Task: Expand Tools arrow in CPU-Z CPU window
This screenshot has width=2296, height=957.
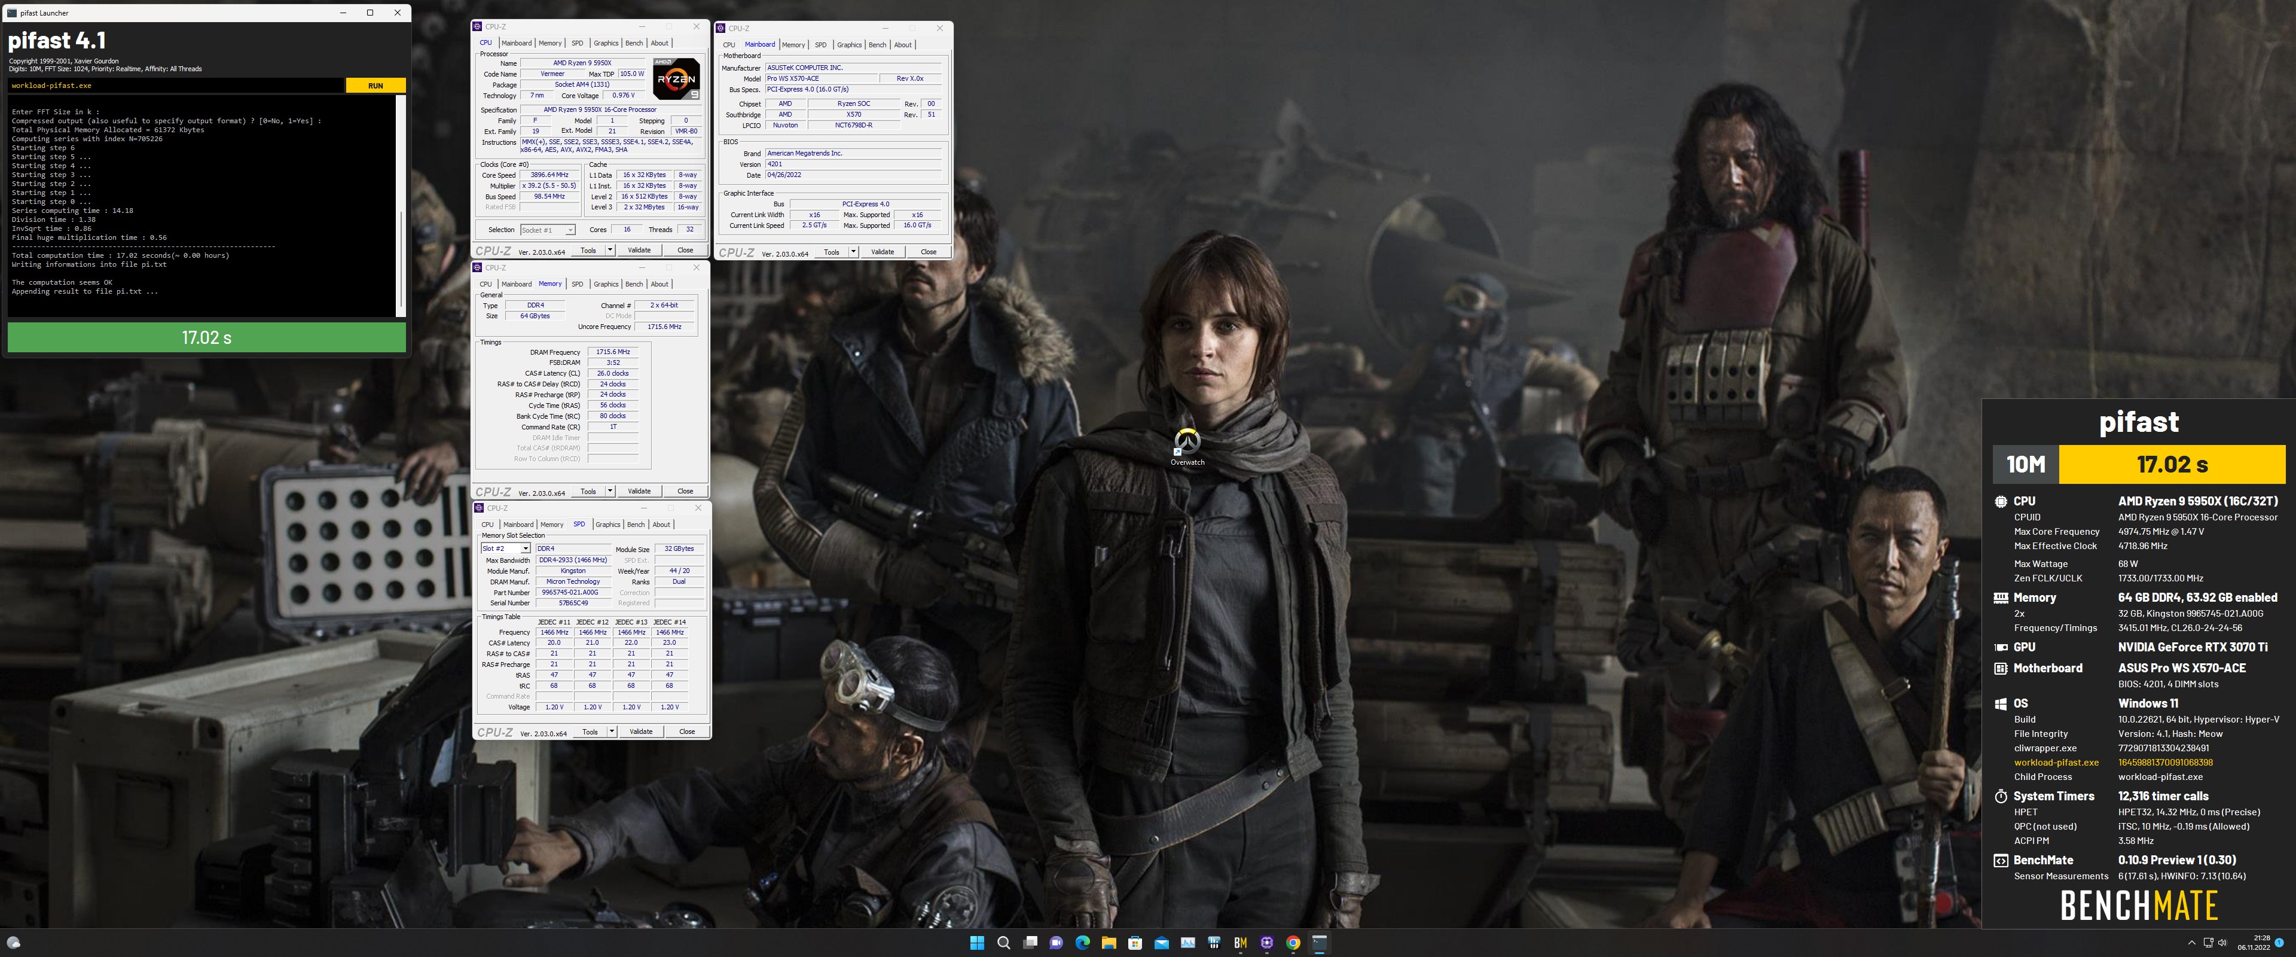Action: [610, 250]
